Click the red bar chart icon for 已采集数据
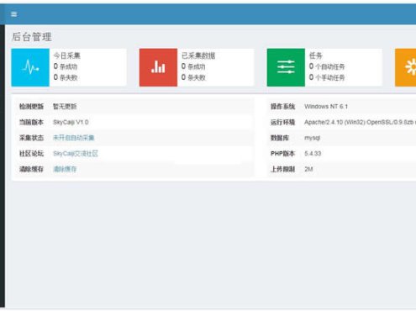Viewport: 416px width, 311px height. point(158,67)
